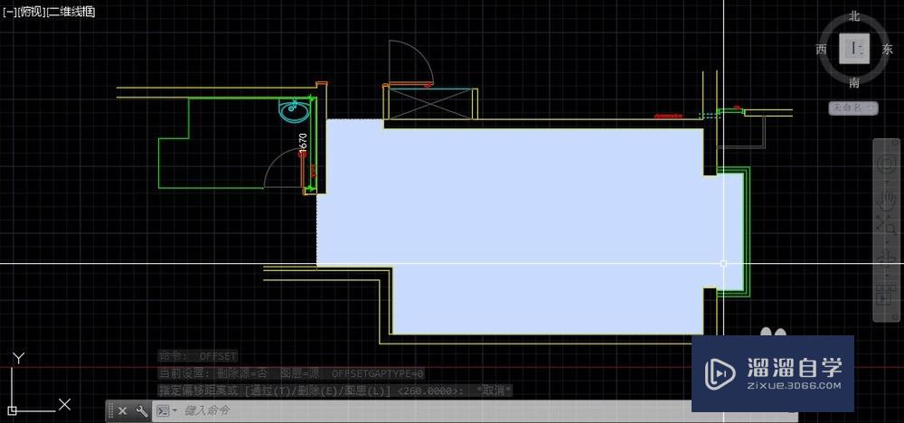
Task: Open the 二维线框 visual style menu
Action: point(71,12)
